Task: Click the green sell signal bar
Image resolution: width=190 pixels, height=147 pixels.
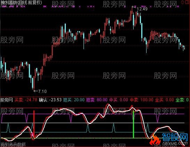Action: pos(134,124)
